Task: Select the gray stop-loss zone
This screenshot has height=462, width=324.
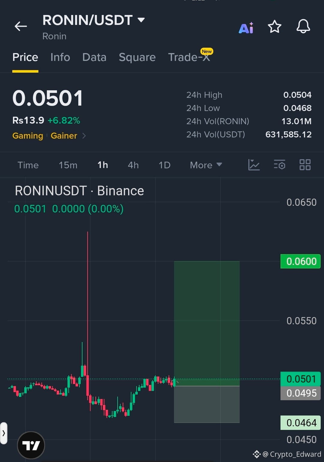Action: pyautogui.click(x=207, y=404)
